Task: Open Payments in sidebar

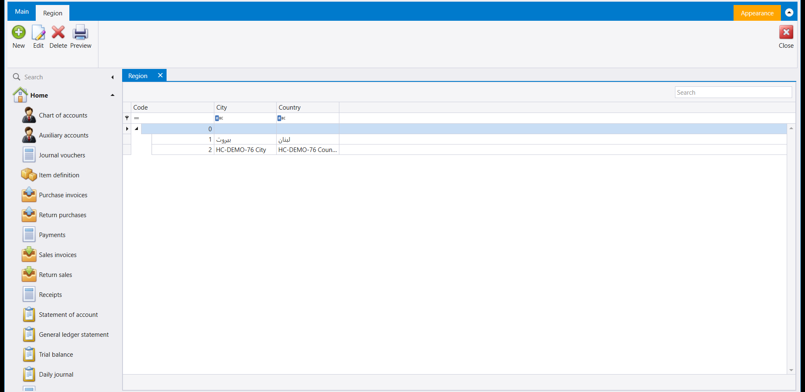Action: [x=52, y=235]
